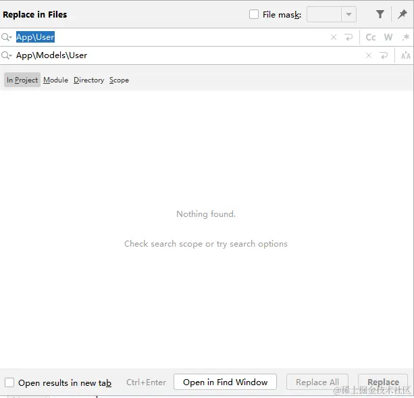
Task: Select the Module scope tab
Action: (x=55, y=80)
